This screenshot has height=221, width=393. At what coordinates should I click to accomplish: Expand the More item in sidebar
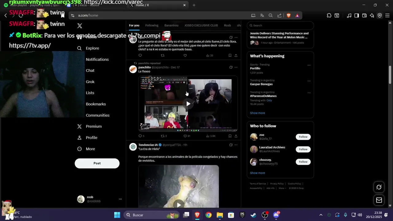pos(86,149)
